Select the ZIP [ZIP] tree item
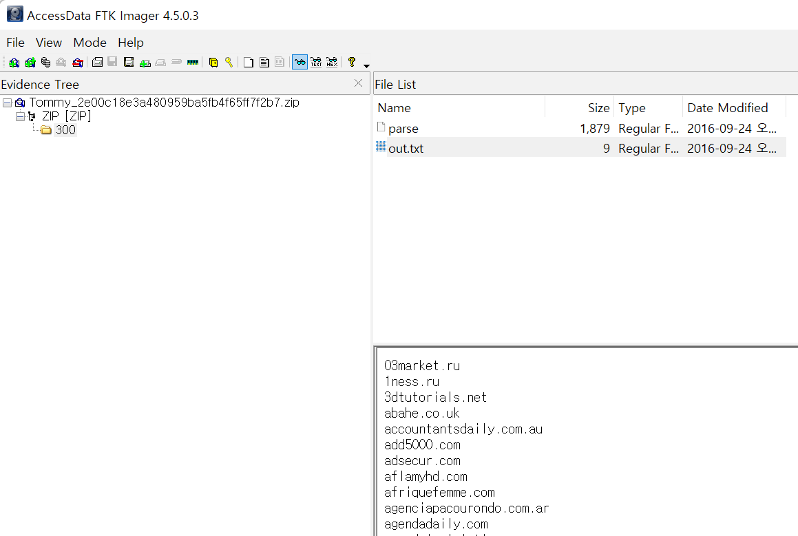798x536 pixels. [67, 116]
